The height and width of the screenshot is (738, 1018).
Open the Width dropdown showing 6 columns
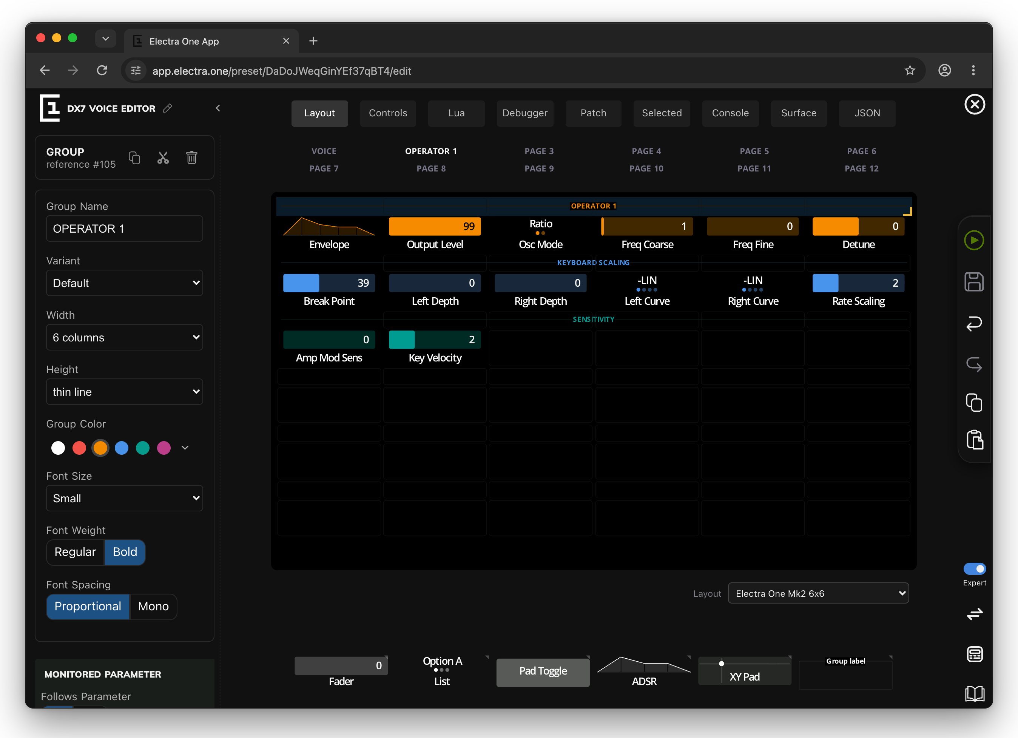pyautogui.click(x=124, y=337)
